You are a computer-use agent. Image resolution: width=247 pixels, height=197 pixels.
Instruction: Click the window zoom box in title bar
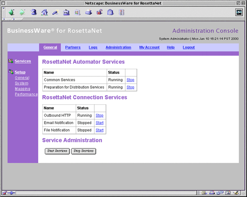coord(238,3)
